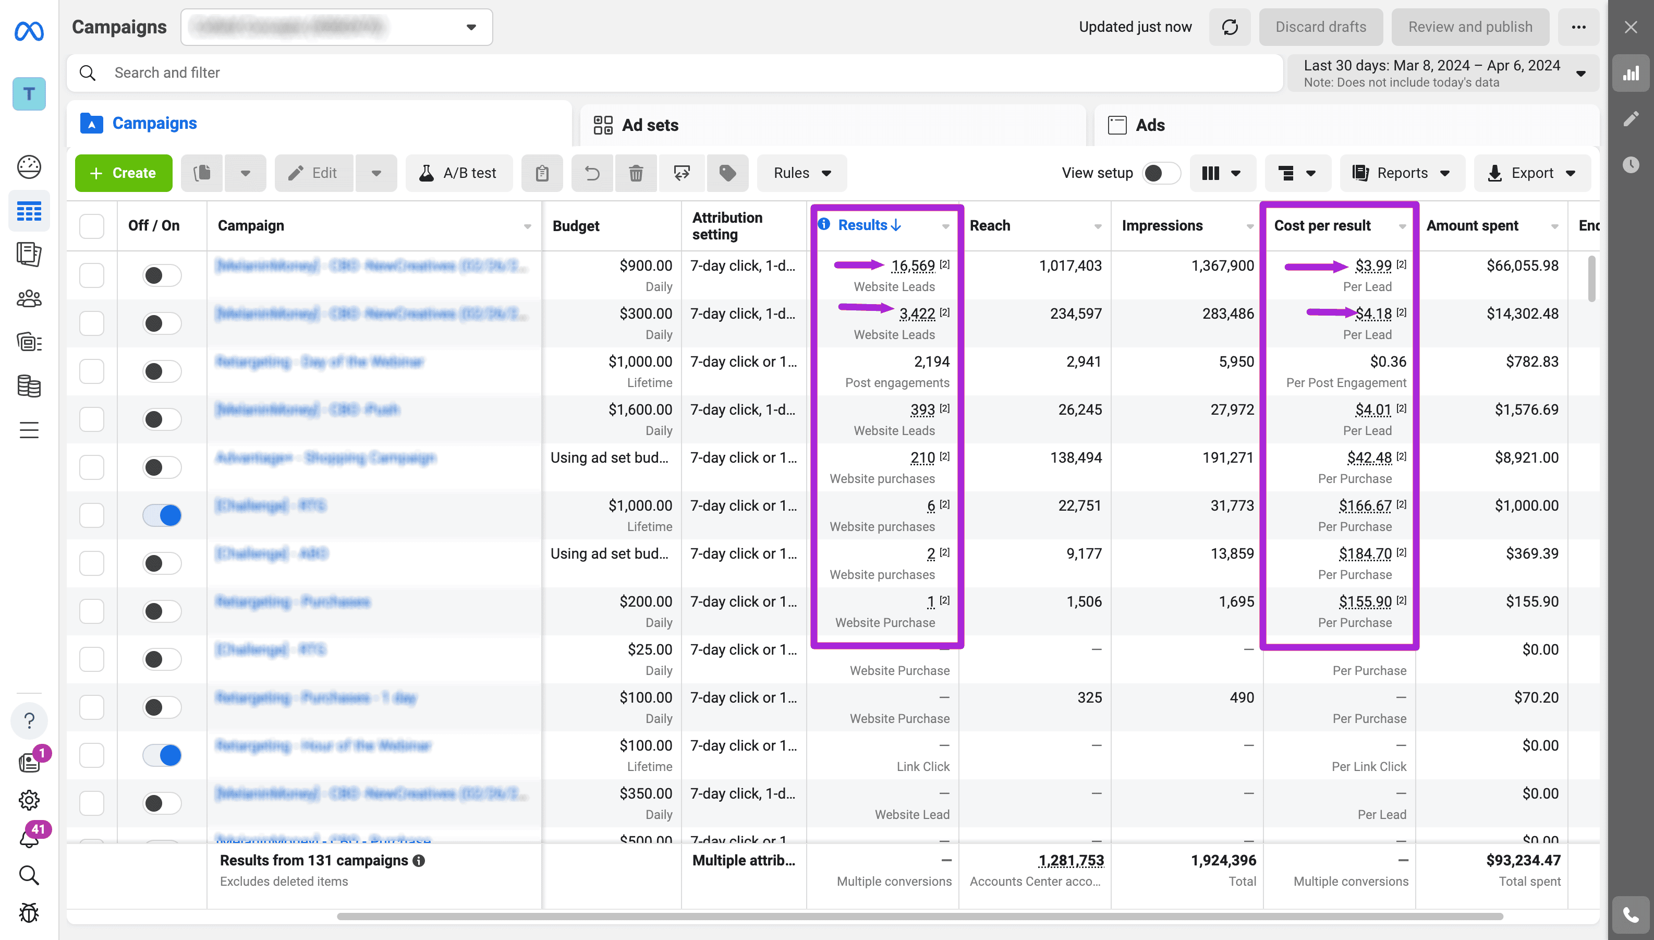This screenshot has width=1654, height=940.
Task: Click the refresh data icon
Action: pyautogui.click(x=1230, y=27)
